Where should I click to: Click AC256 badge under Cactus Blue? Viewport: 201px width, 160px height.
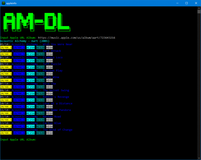point(31,126)
